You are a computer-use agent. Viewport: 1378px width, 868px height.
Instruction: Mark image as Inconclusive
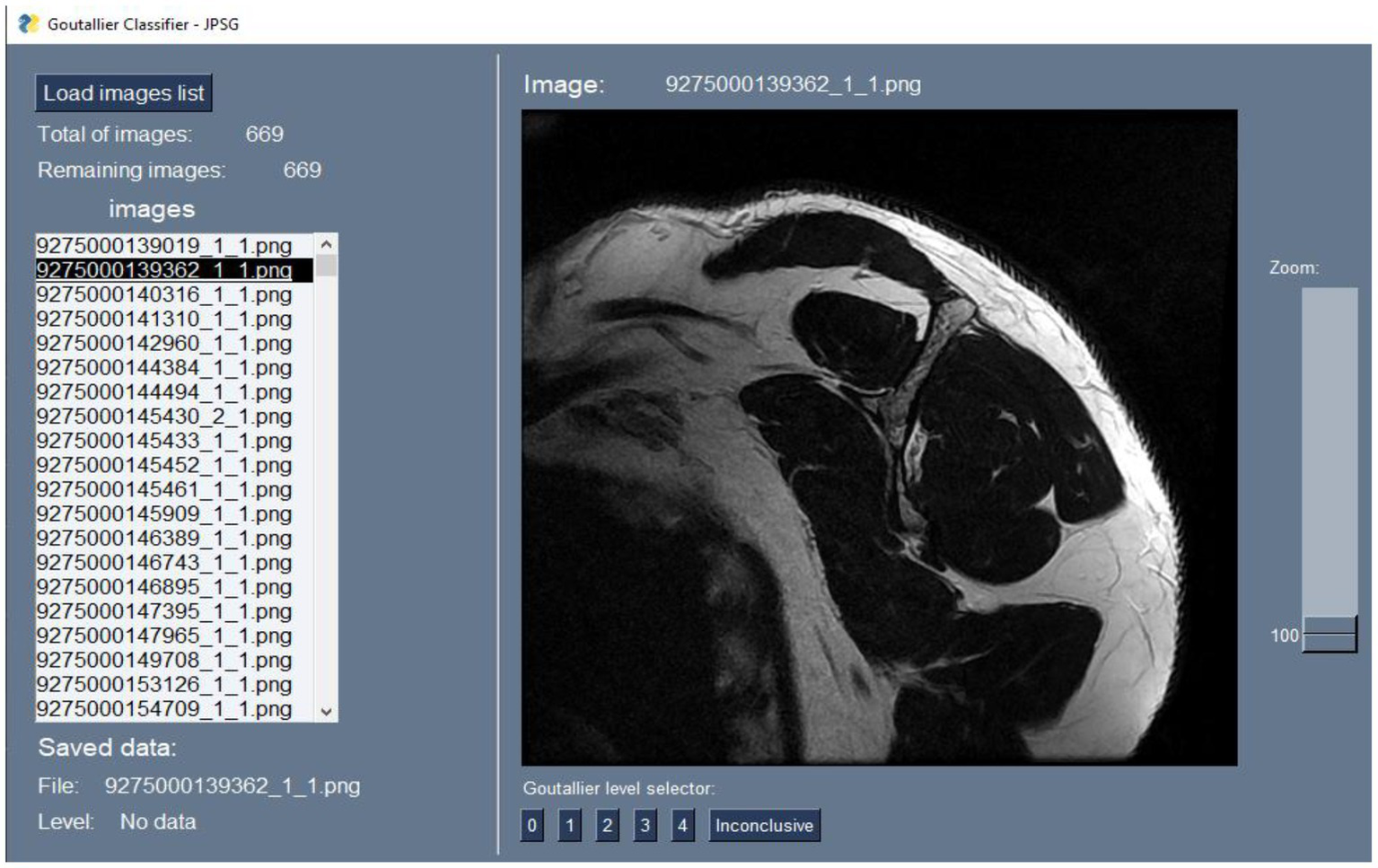tap(764, 826)
